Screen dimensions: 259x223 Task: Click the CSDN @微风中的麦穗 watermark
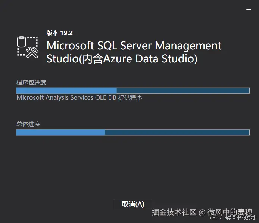[x=231, y=217]
